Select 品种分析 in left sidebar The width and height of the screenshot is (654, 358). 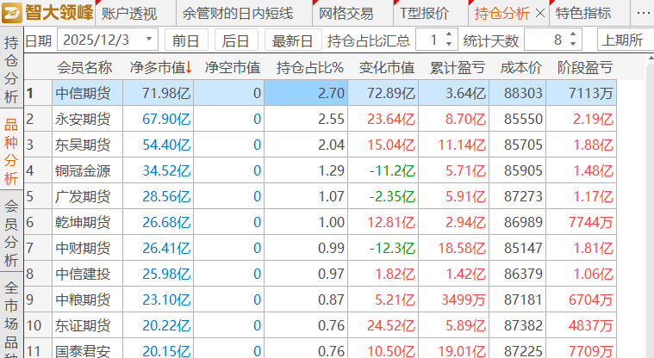[11, 151]
